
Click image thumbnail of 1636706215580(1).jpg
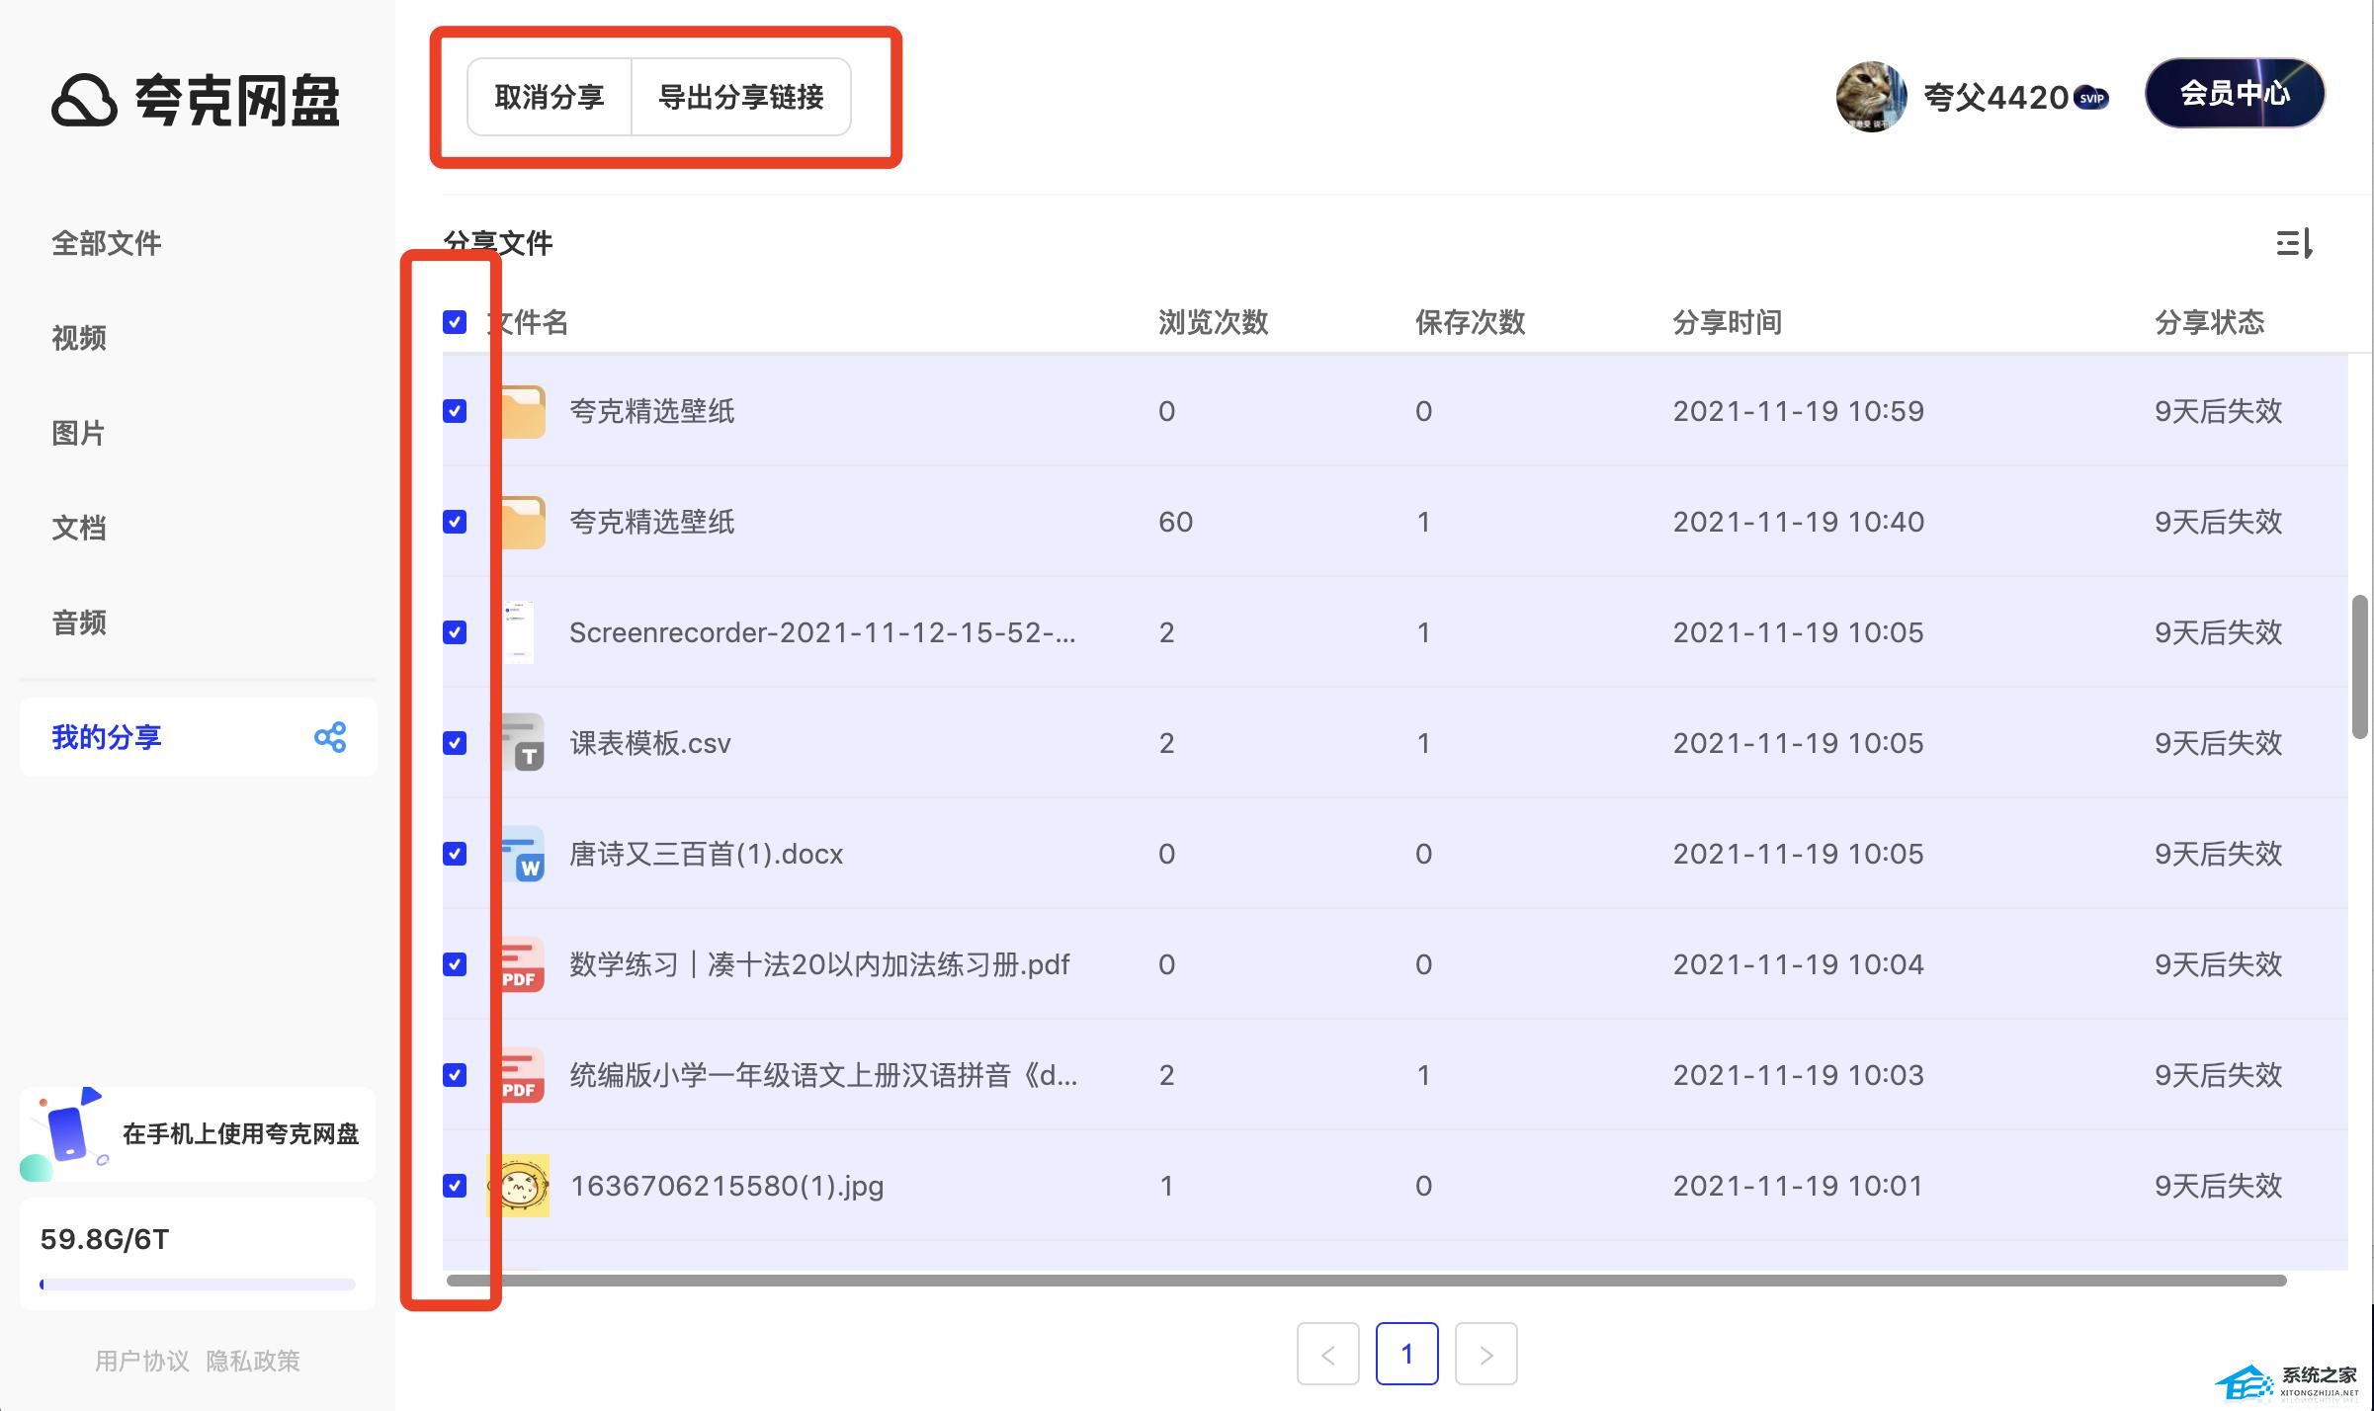(519, 1186)
